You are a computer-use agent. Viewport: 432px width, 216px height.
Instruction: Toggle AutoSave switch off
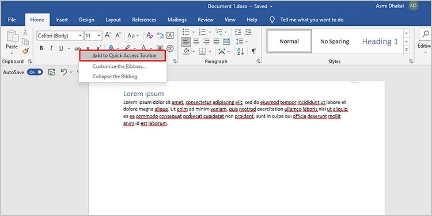[x=35, y=72]
